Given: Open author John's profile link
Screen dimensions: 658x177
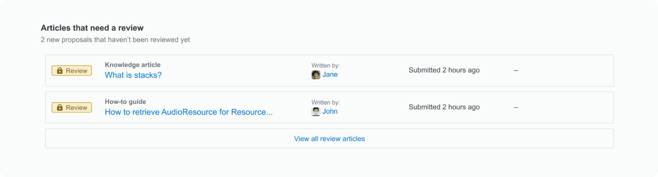Looking at the screenshot, I should 330,112.
